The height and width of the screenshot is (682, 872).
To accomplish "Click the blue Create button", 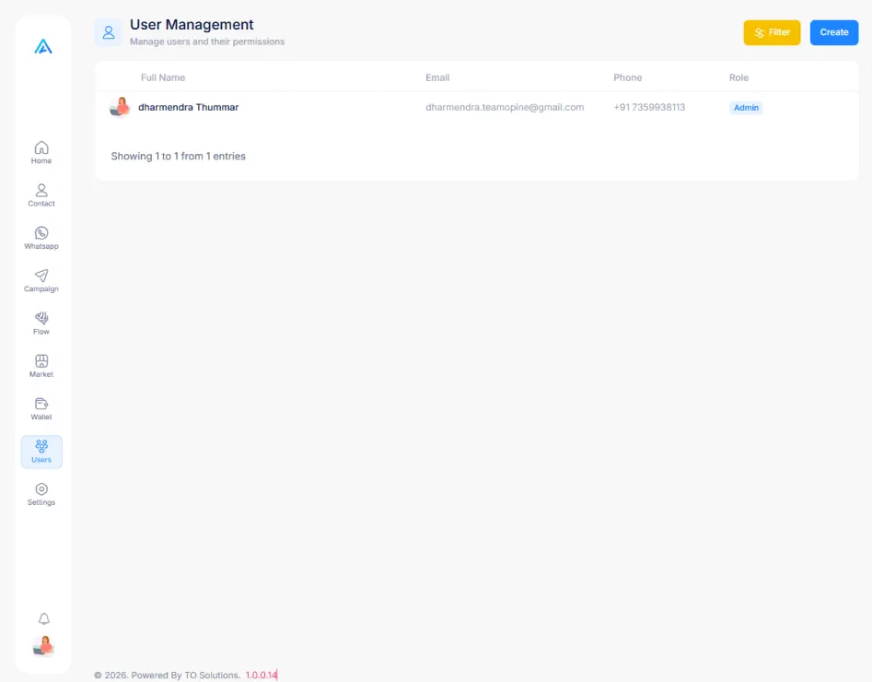I will (833, 33).
